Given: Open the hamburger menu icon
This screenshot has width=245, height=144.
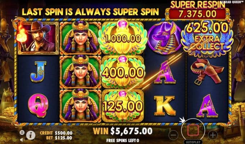Looking at the screenshot, I should pyautogui.click(x=22, y=132).
